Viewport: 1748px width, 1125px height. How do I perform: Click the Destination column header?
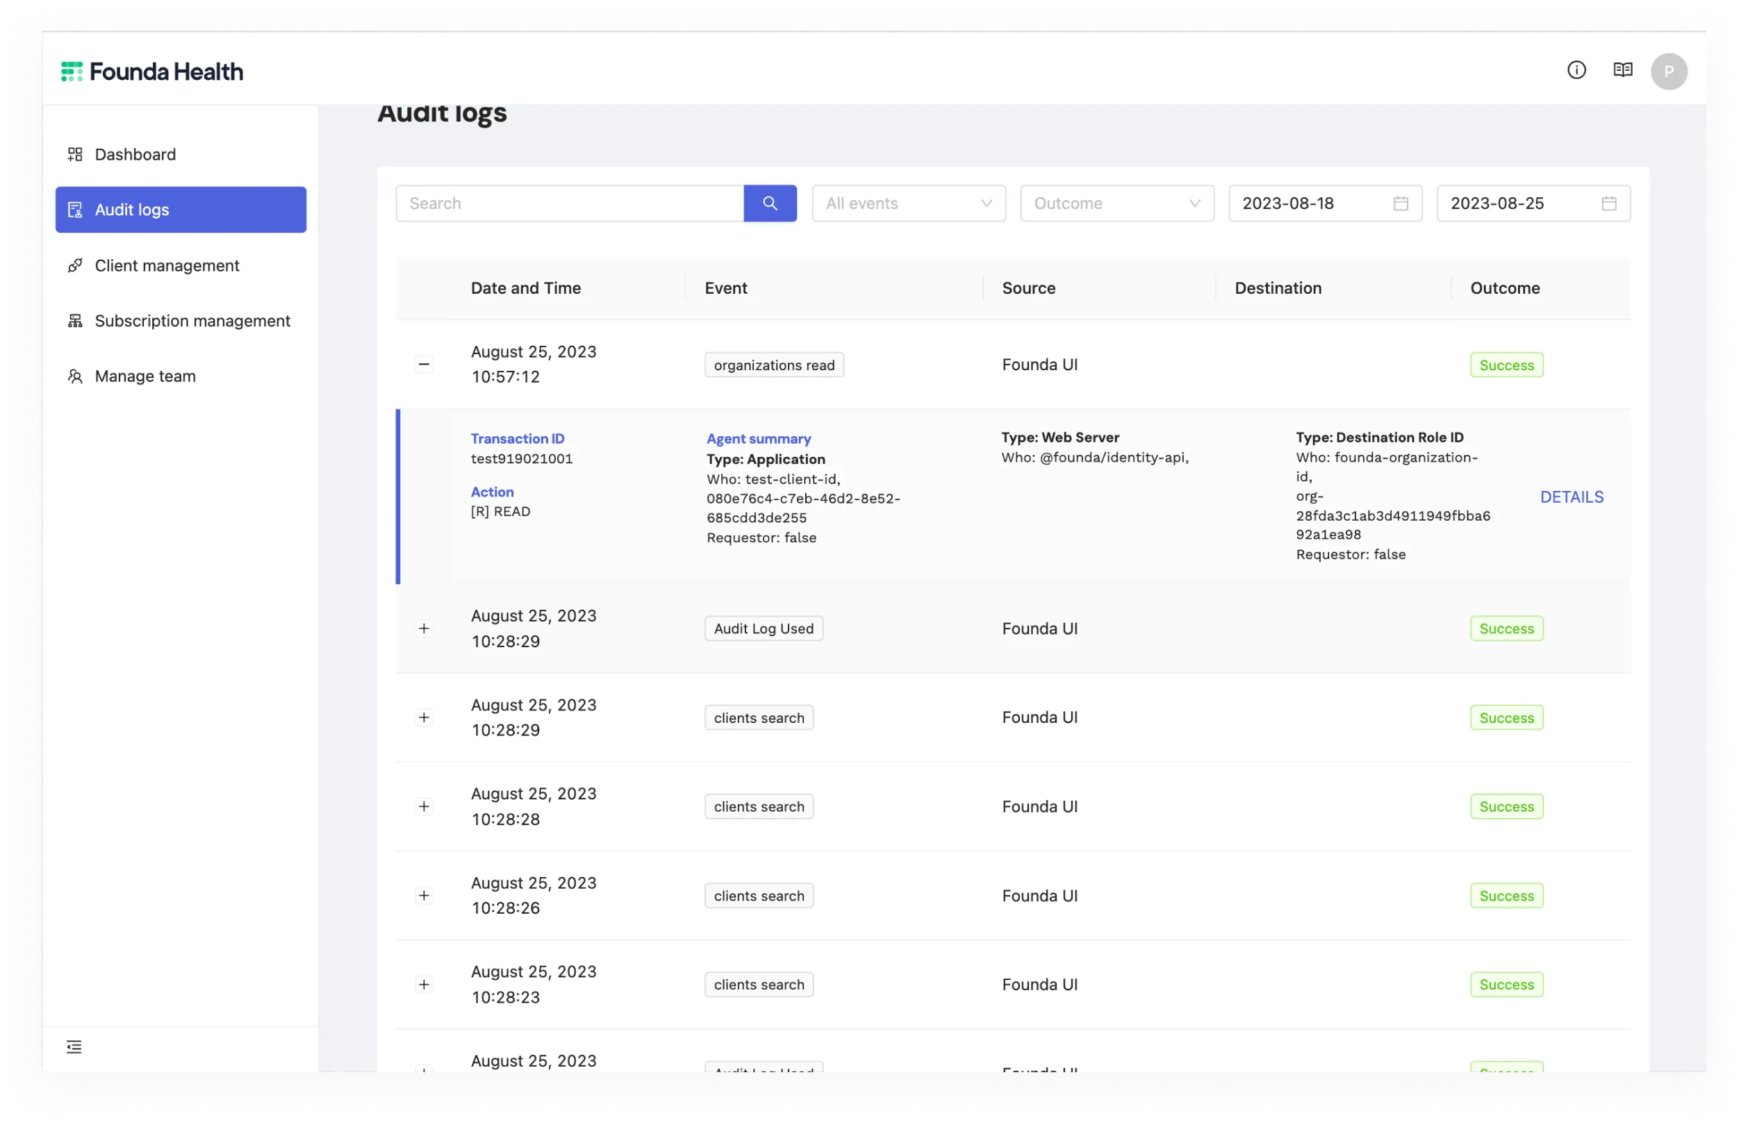pos(1278,287)
